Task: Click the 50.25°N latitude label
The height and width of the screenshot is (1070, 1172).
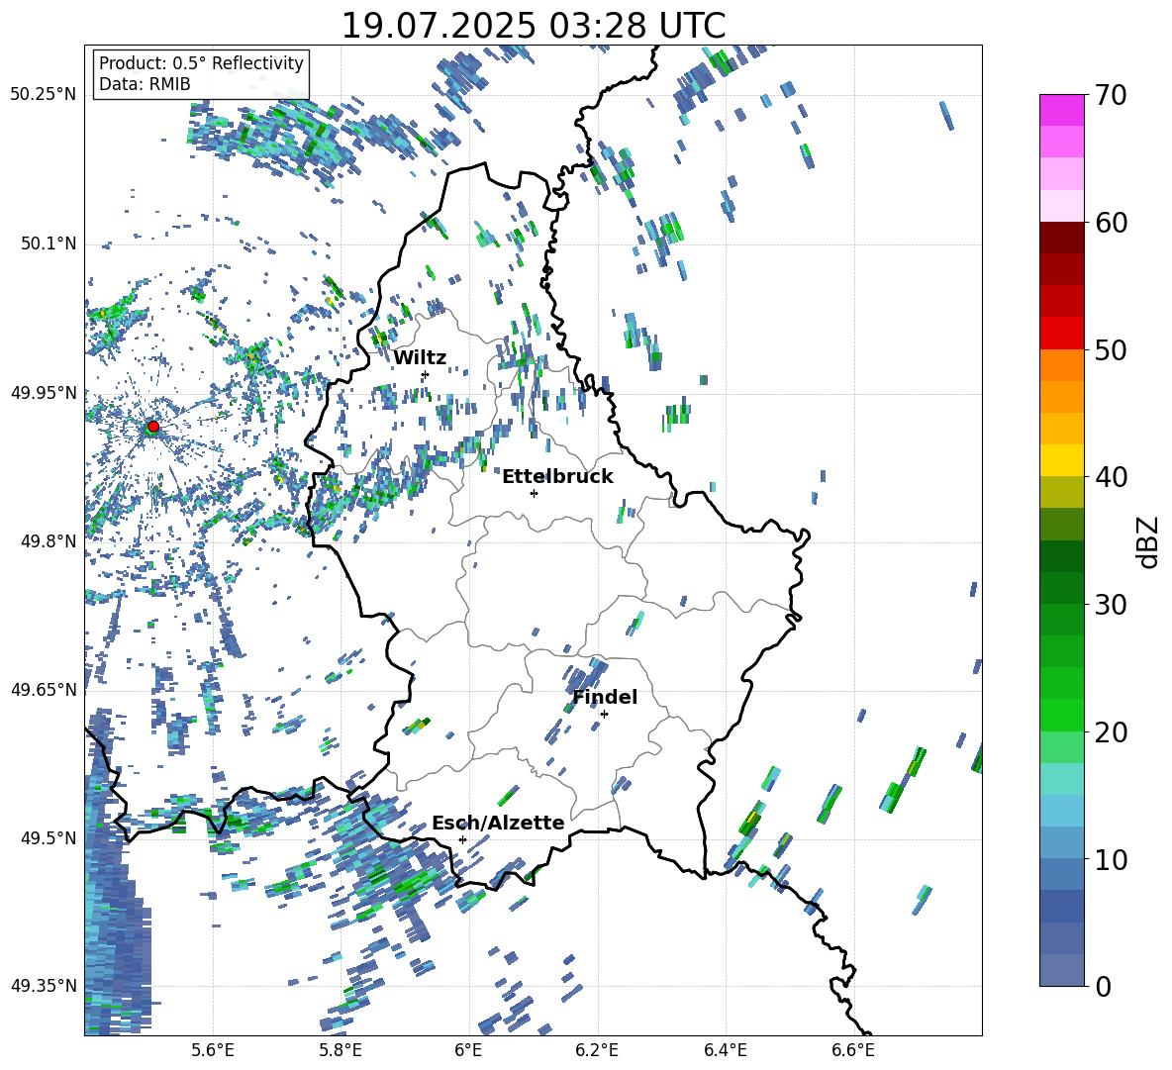Action: click(x=44, y=95)
